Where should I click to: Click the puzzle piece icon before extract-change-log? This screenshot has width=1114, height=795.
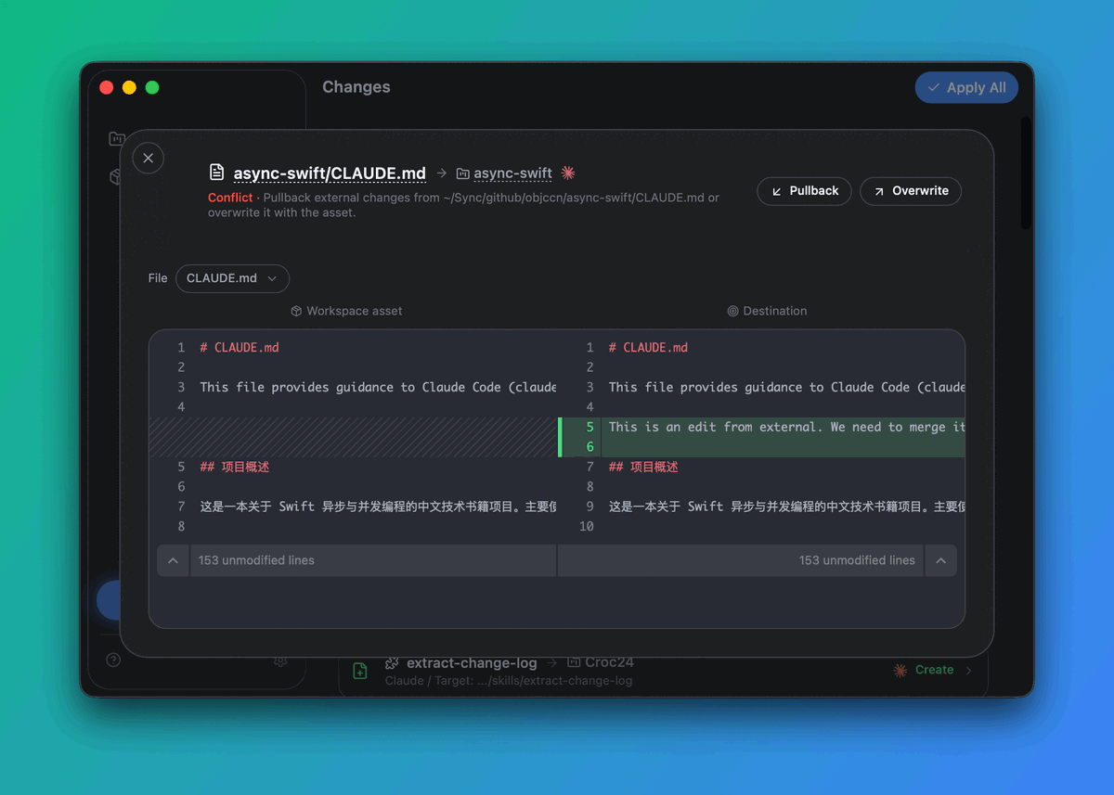[393, 663]
